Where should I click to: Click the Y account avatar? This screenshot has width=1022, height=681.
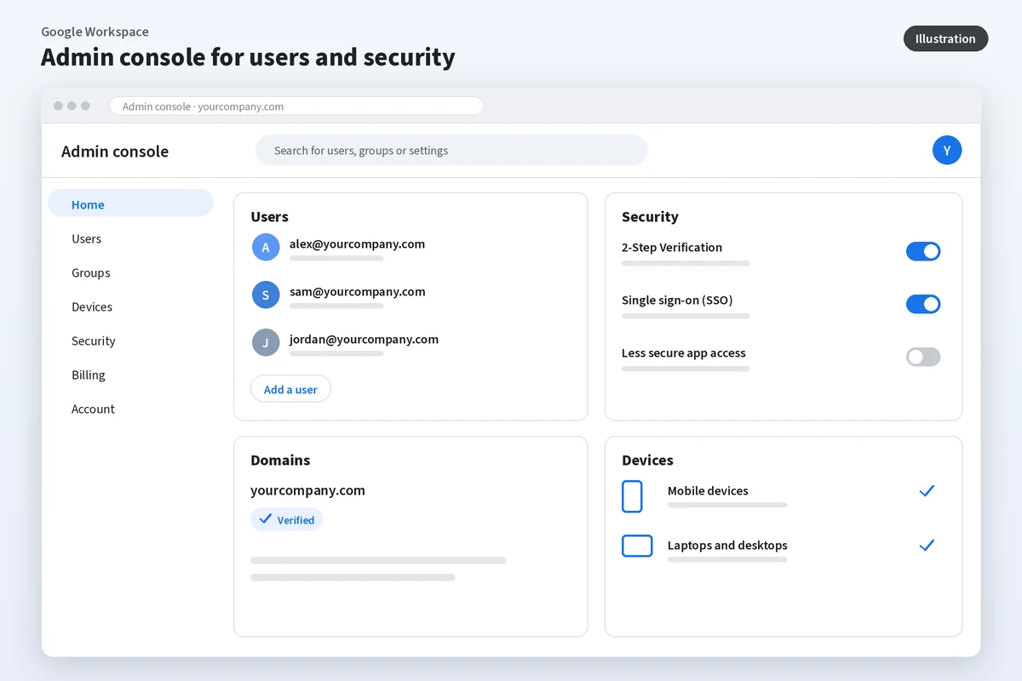coord(947,151)
